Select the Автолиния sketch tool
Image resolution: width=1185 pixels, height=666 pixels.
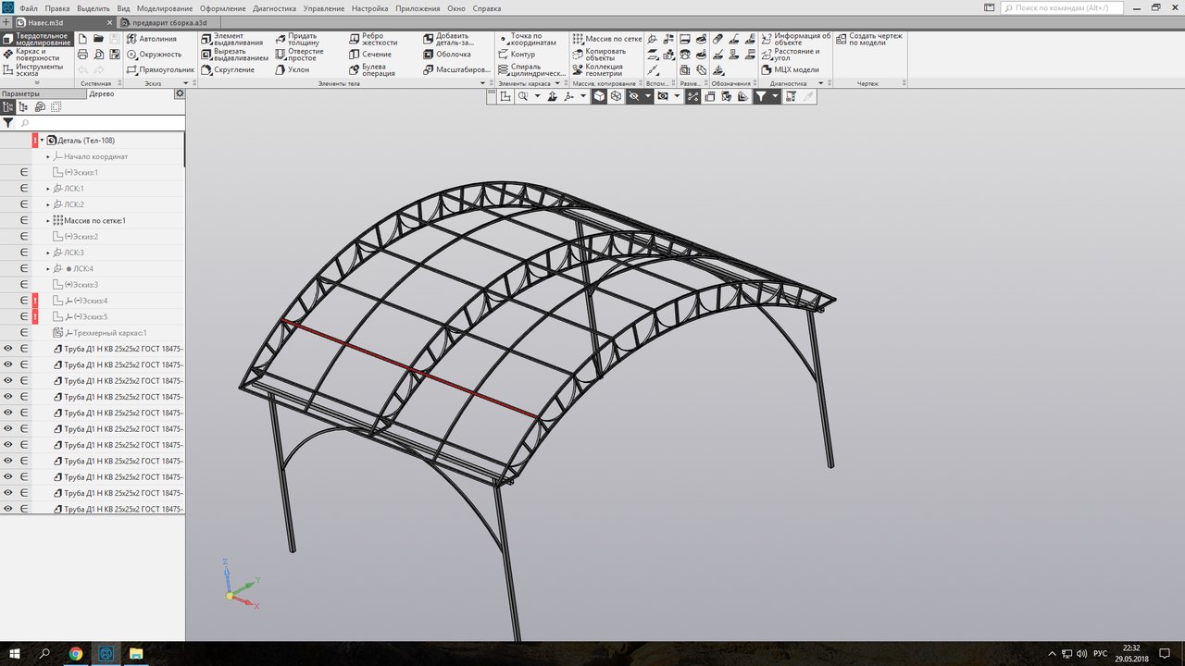pos(152,39)
